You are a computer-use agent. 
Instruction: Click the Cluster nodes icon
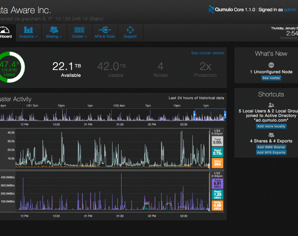[79, 30]
